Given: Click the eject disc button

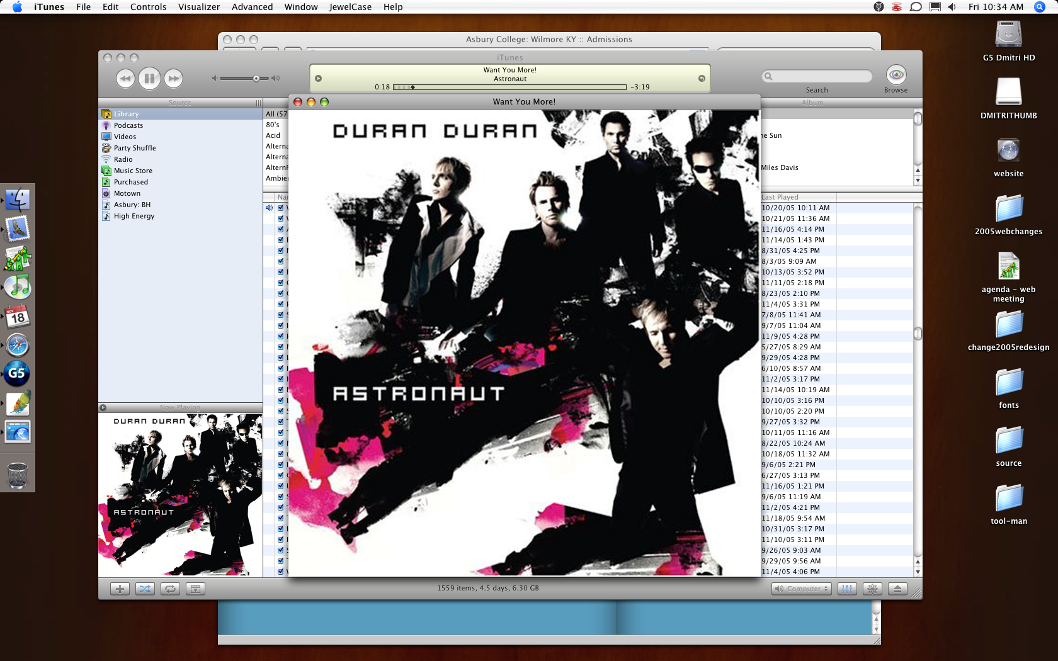Looking at the screenshot, I should 897,589.
